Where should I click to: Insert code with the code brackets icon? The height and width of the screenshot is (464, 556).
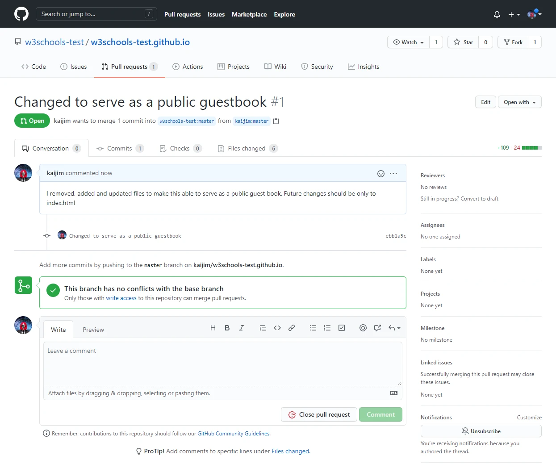[277, 328]
